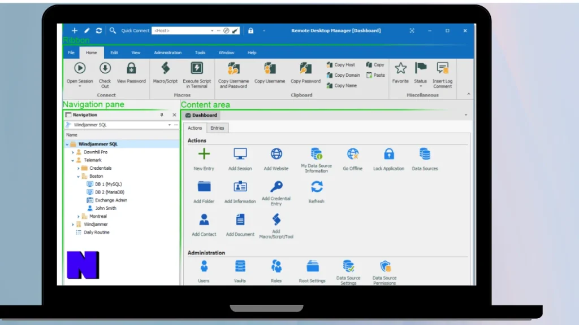Expand the Credentials folder
Screen dimensions: 579x325
(x=78, y=168)
